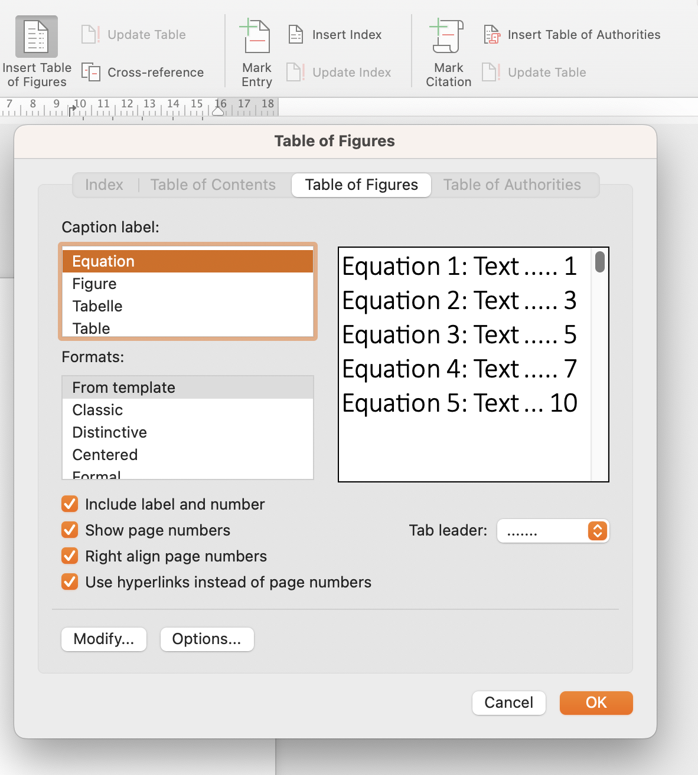Screen dimensions: 698x775
Task: Disable Right align page numbers
Action: (x=70, y=556)
